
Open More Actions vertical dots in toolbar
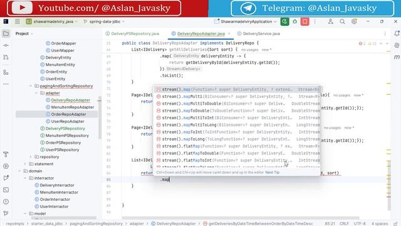[315, 21]
